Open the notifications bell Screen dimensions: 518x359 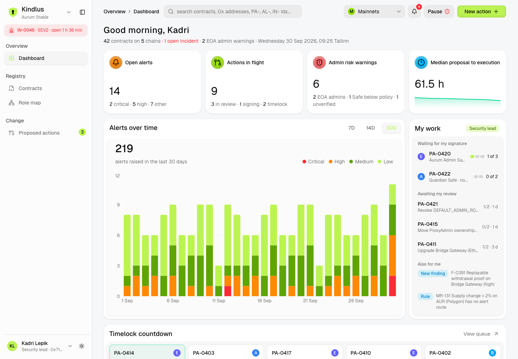coord(414,11)
